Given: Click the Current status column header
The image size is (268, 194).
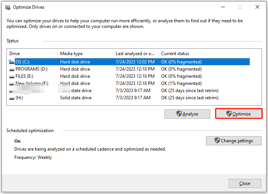Looking at the screenshot, I should click(204, 54).
